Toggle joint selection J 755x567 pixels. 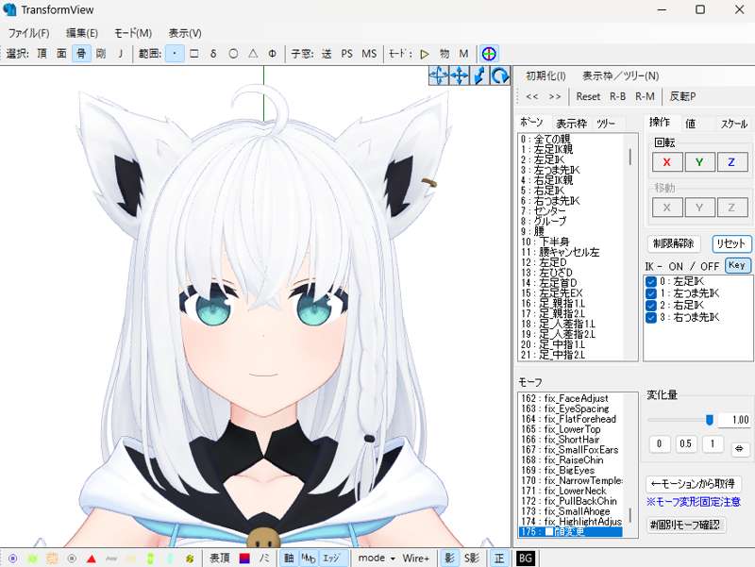click(120, 54)
